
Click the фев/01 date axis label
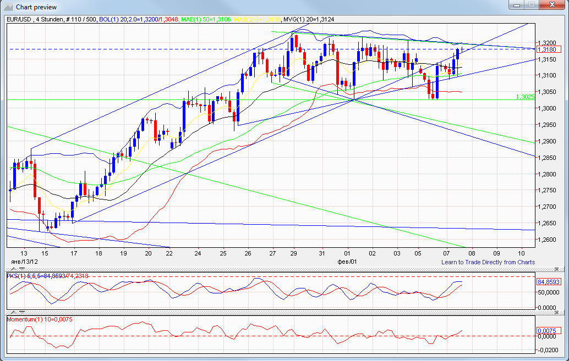click(347, 262)
